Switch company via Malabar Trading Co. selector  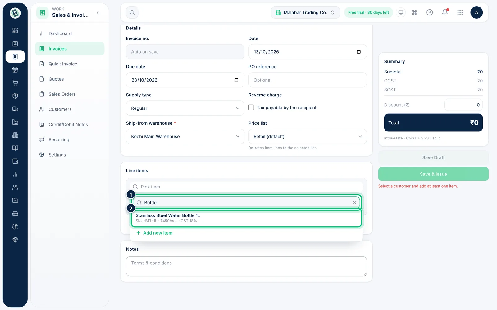(x=305, y=12)
